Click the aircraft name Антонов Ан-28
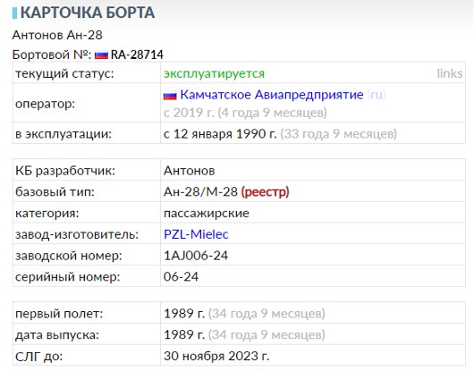This screenshot has width=474, height=388. pos(57,35)
